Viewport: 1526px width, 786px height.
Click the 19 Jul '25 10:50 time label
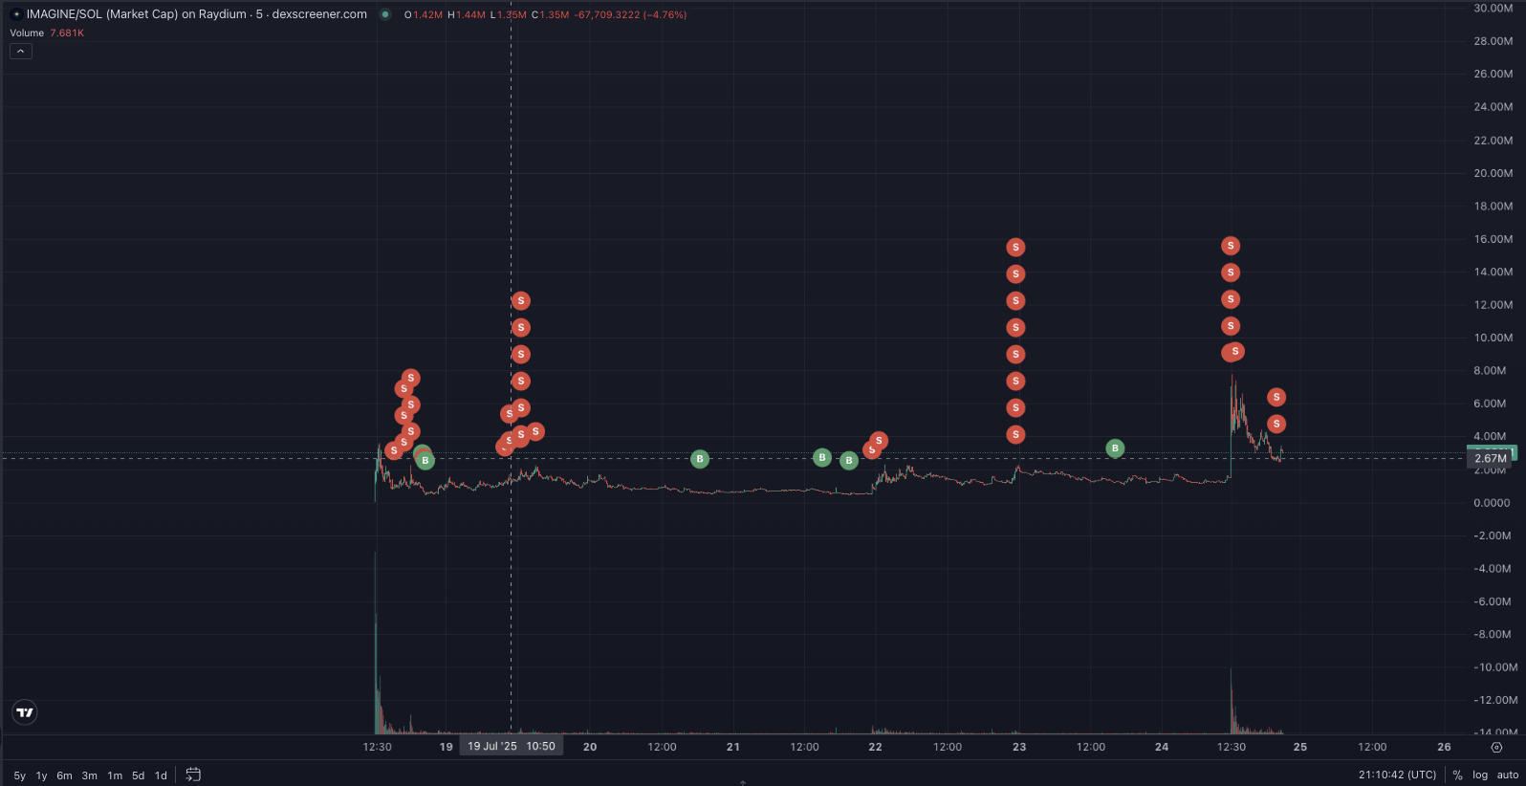pyautogui.click(x=512, y=746)
